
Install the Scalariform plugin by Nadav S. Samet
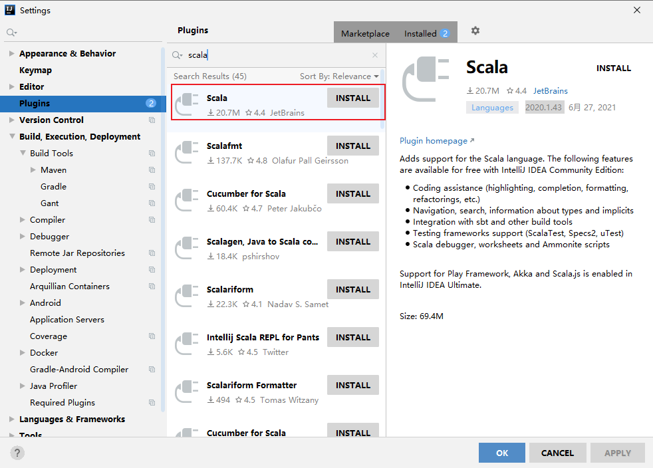click(352, 289)
